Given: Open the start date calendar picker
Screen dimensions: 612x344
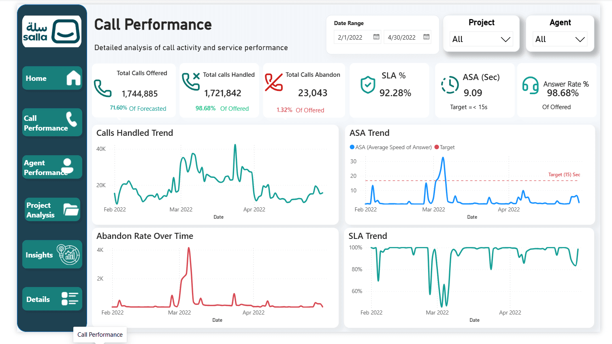Looking at the screenshot, I should (376, 37).
